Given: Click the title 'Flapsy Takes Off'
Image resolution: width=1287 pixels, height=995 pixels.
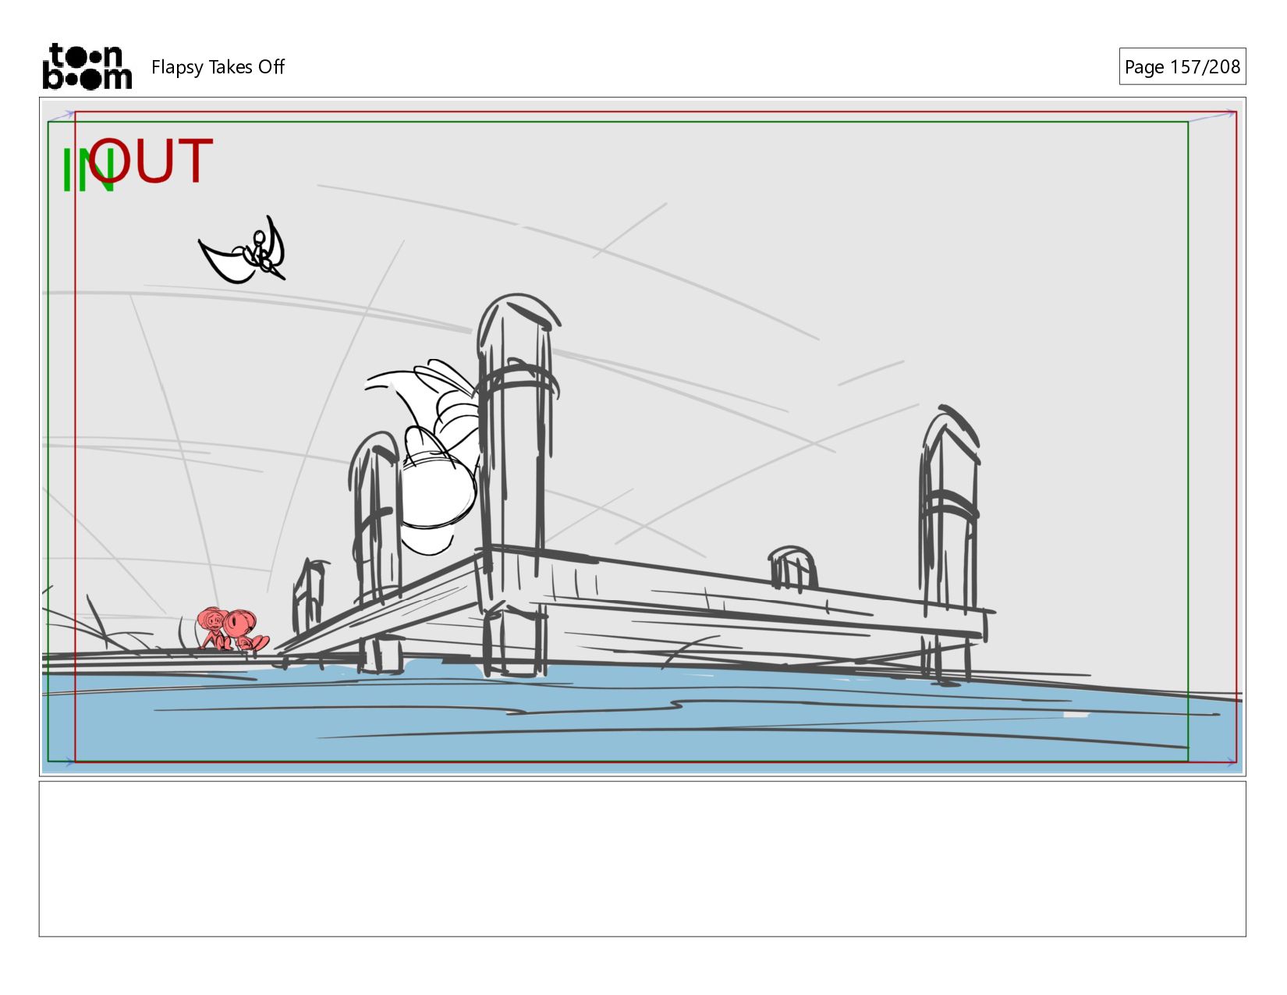Looking at the screenshot, I should coord(218,67).
